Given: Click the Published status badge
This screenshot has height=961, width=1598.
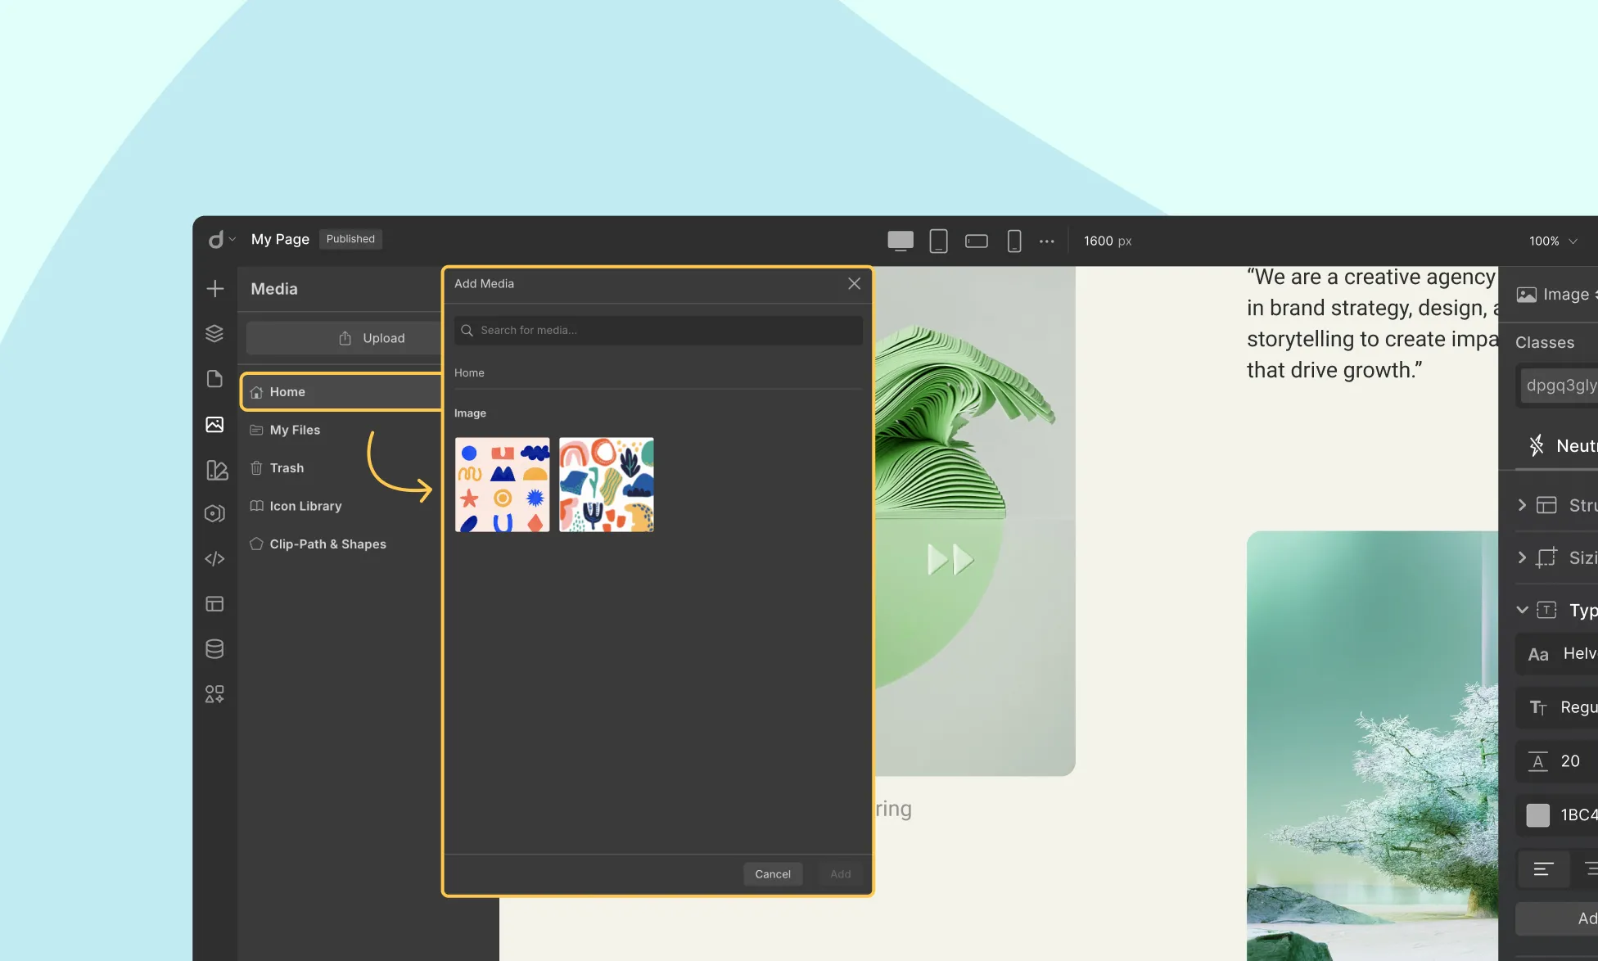Looking at the screenshot, I should (350, 239).
